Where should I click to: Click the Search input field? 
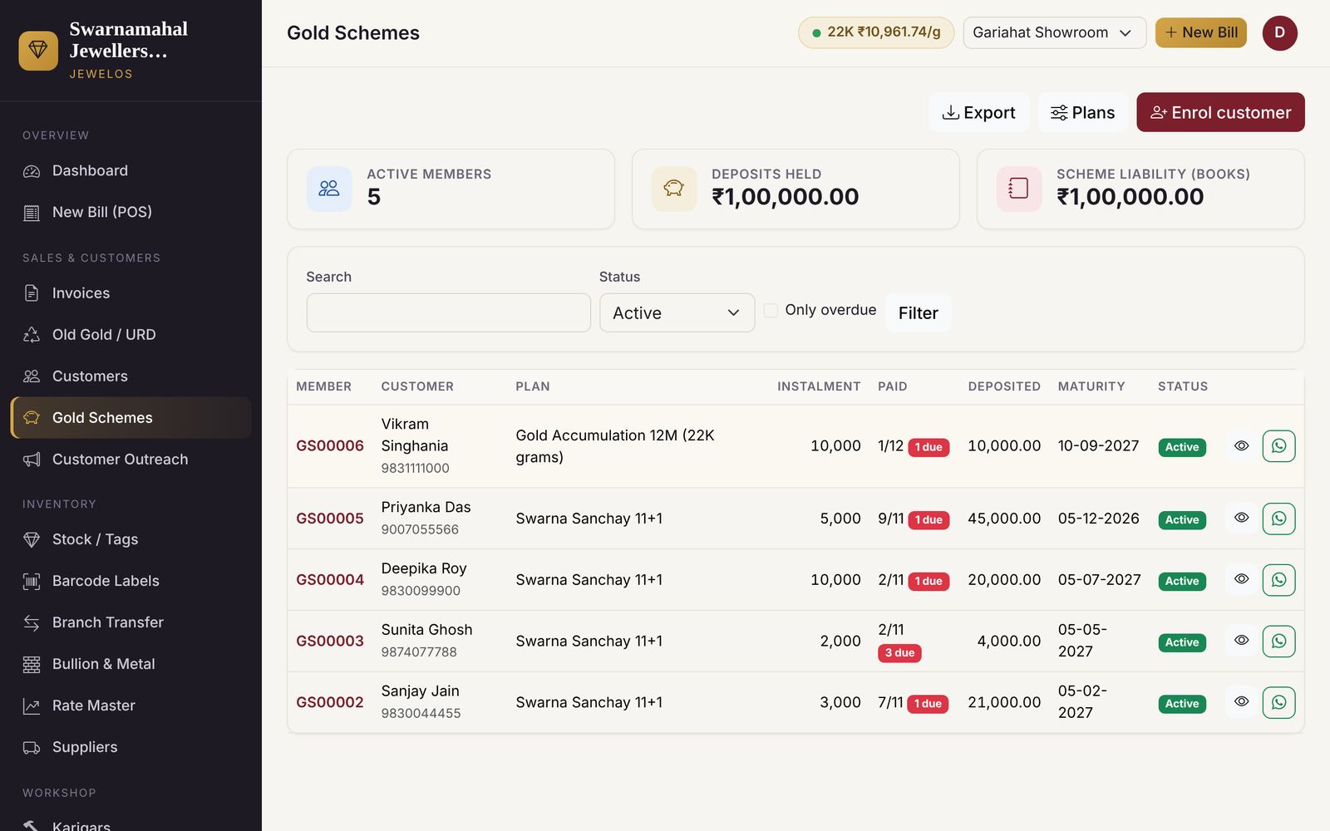448,312
